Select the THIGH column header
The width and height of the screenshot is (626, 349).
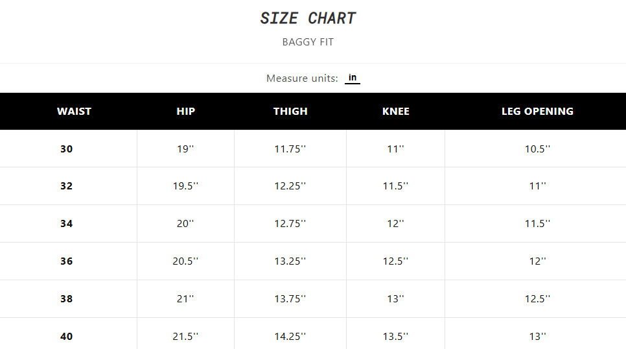pyautogui.click(x=290, y=112)
